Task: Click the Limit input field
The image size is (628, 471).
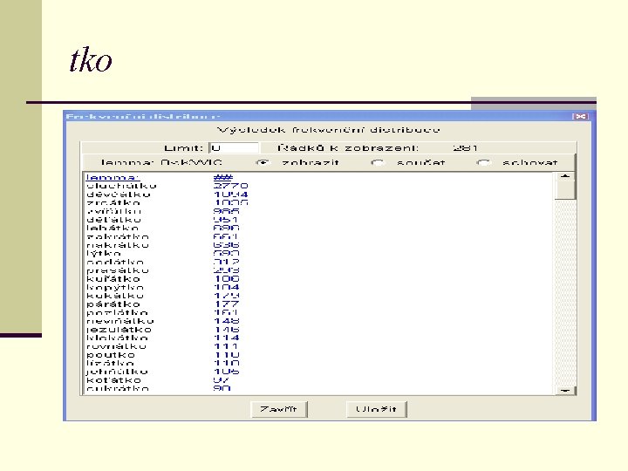Action: pyautogui.click(x=234, y=147)
